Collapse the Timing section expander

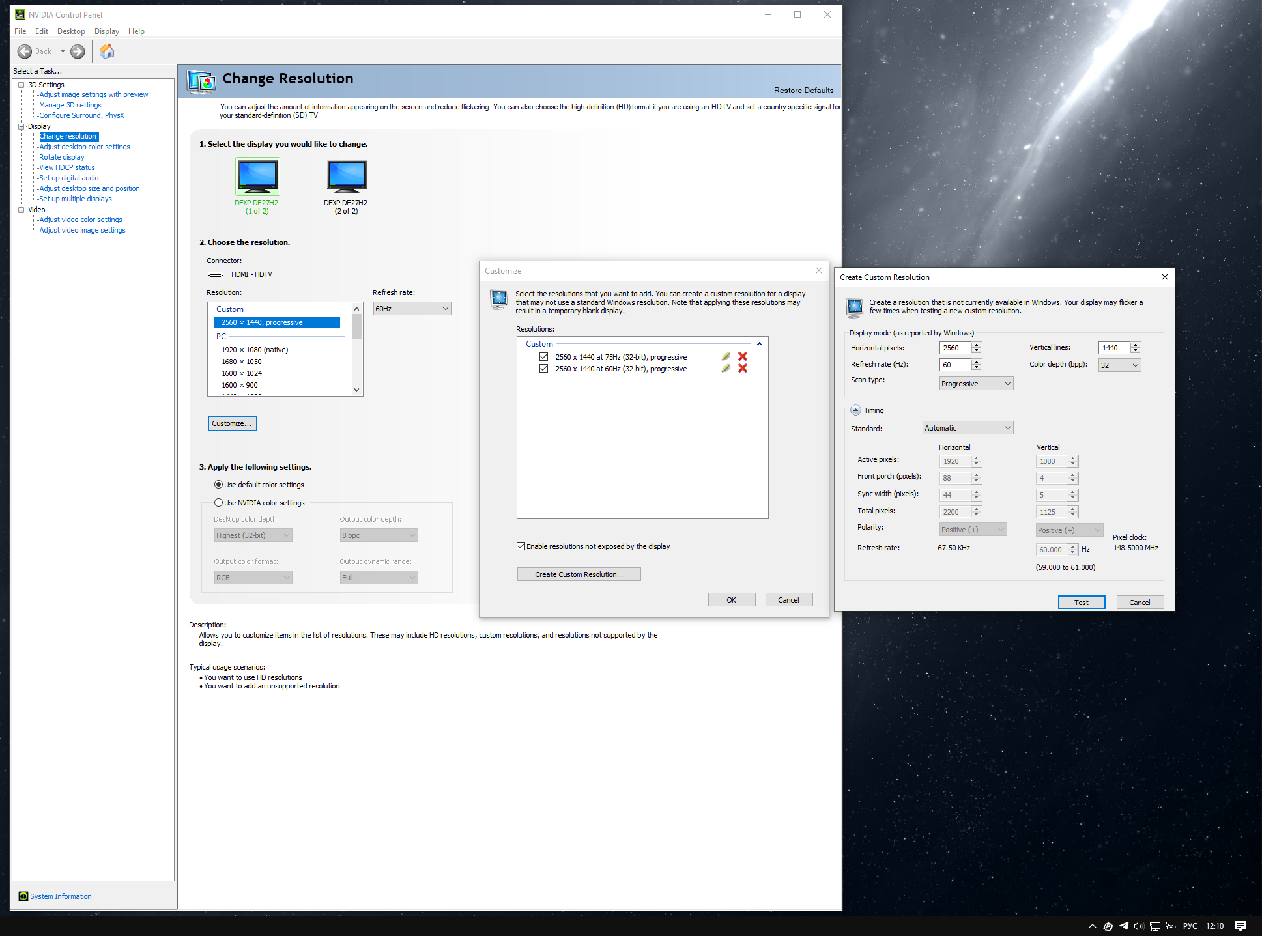point(855,410)
